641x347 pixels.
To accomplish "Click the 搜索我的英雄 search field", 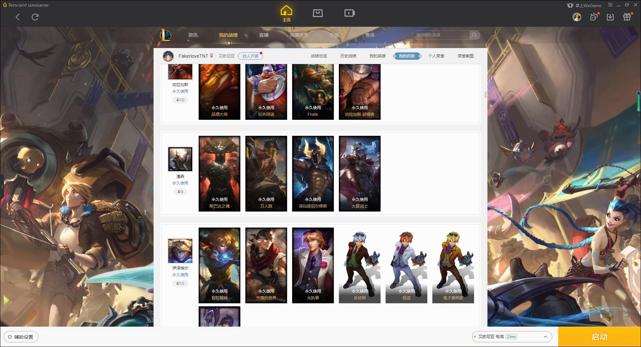I will pos(441,35).
